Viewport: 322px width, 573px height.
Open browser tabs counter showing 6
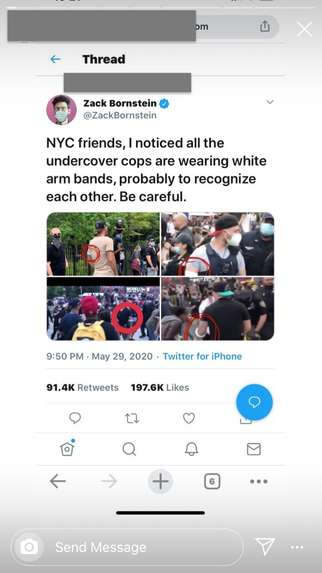click(x=212, y=482)
